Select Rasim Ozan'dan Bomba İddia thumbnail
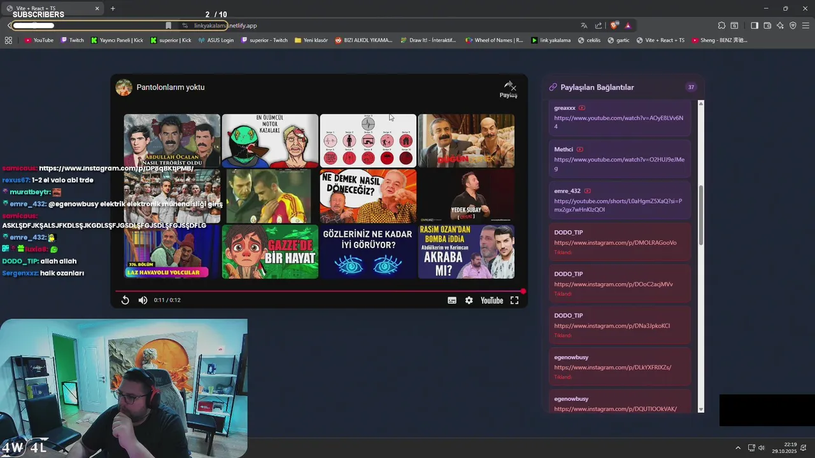815x458 pixels. [466, 252]
